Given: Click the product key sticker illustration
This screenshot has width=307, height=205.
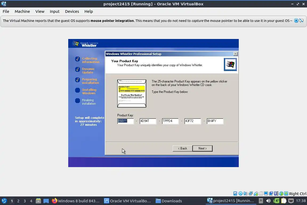Looking at the screenshot, I should (x=132, y=94).
